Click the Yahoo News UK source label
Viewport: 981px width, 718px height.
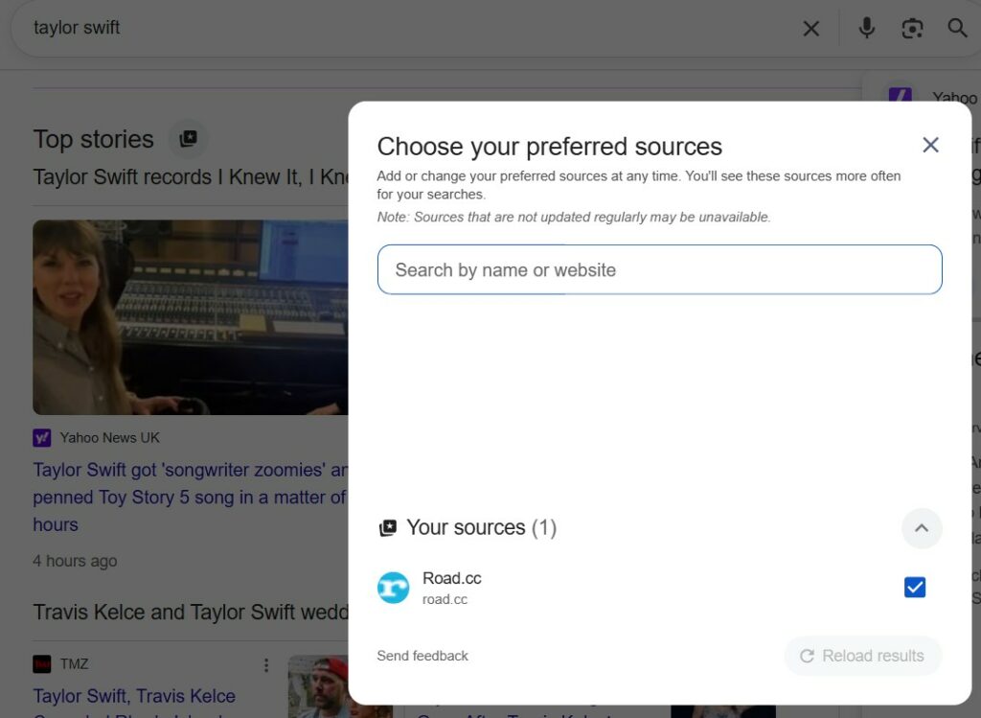click(110, 437)
